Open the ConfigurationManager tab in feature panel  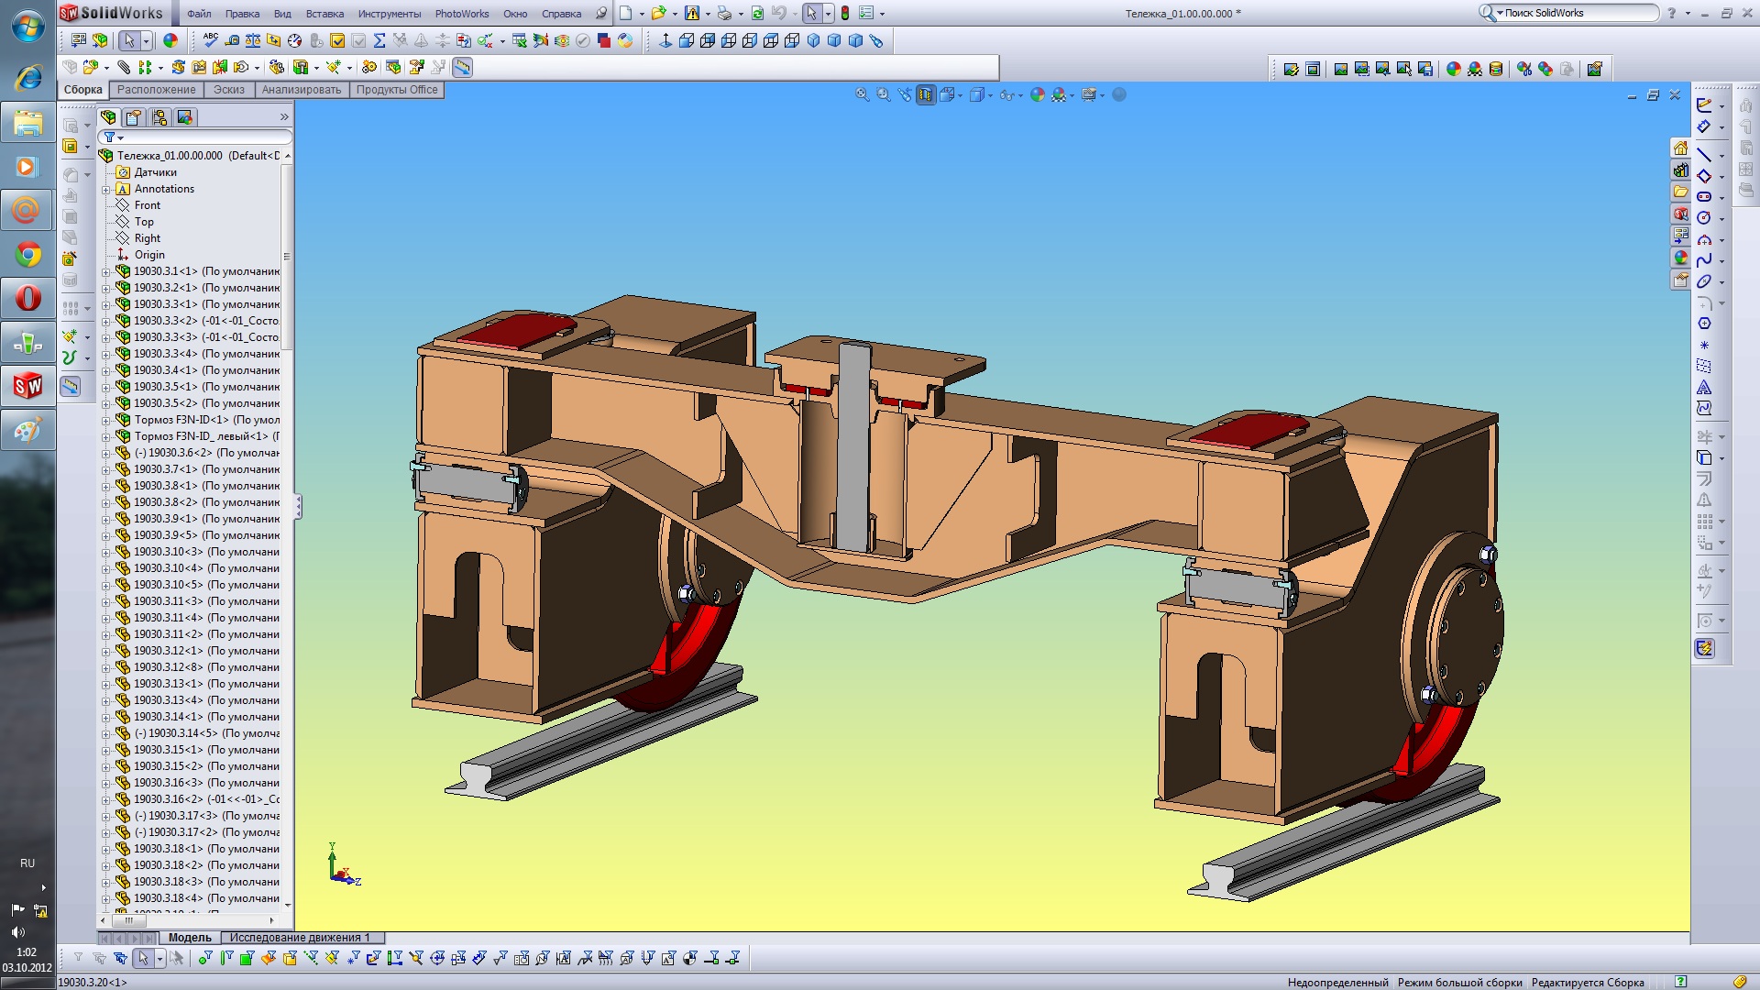point(159,117)
